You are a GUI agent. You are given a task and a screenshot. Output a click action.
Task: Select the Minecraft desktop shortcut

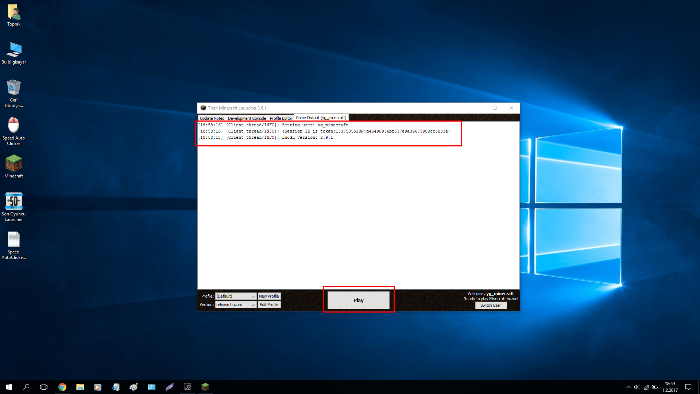coord(14,167)
